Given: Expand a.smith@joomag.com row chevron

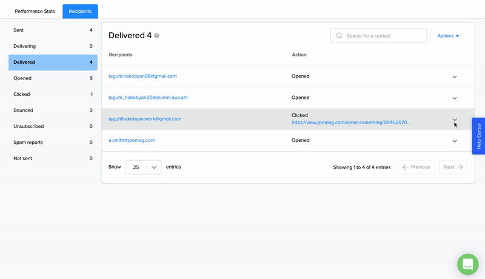Looking at the screenshot, I should (455, 141).
